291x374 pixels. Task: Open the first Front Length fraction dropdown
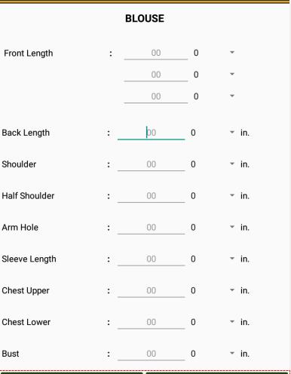click(x=214, y=53)
